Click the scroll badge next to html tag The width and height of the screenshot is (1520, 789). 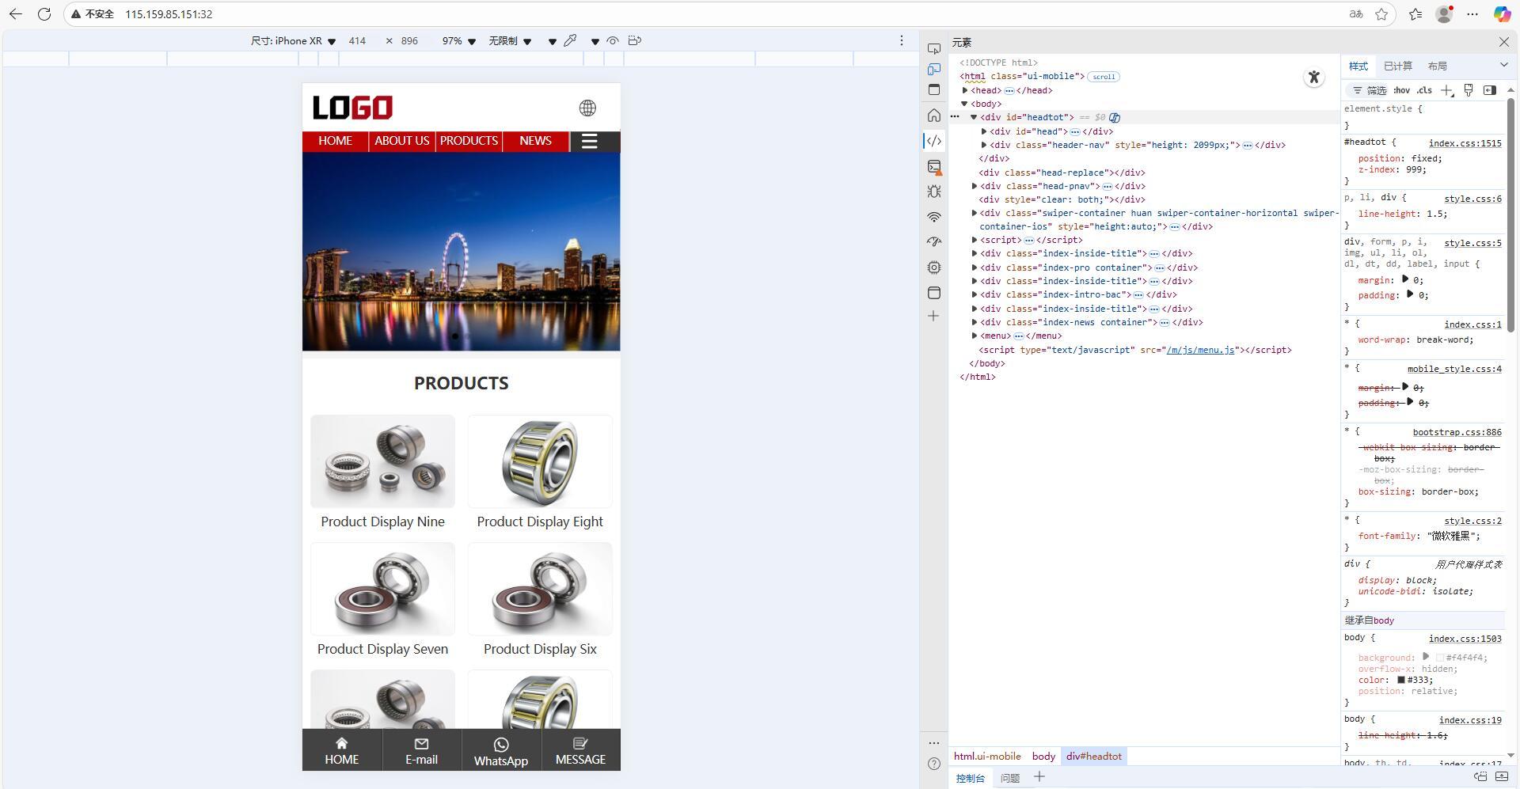click(1104, 77)
